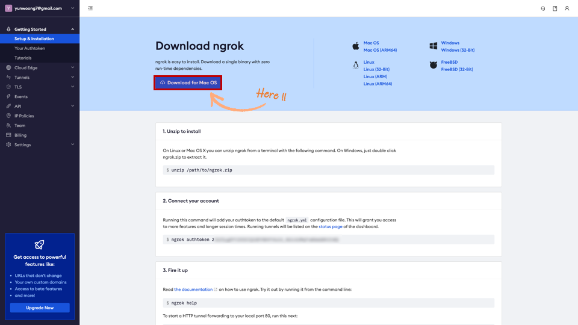Viewport: 578px width, 325px height.
Task: Click the Events lightning icon
Action: (8, 96)
